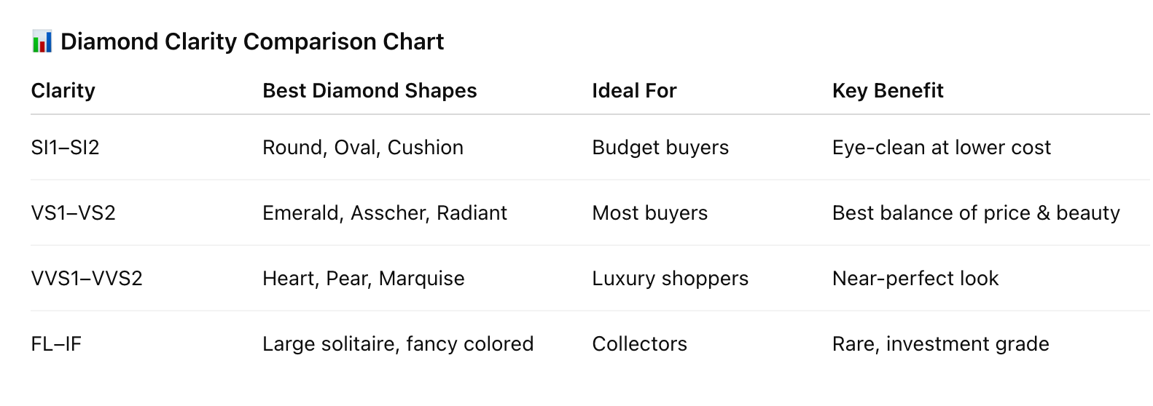1153x406 pixels.
Task: Click Rare, investment grade text
Action: click(941, 343)
